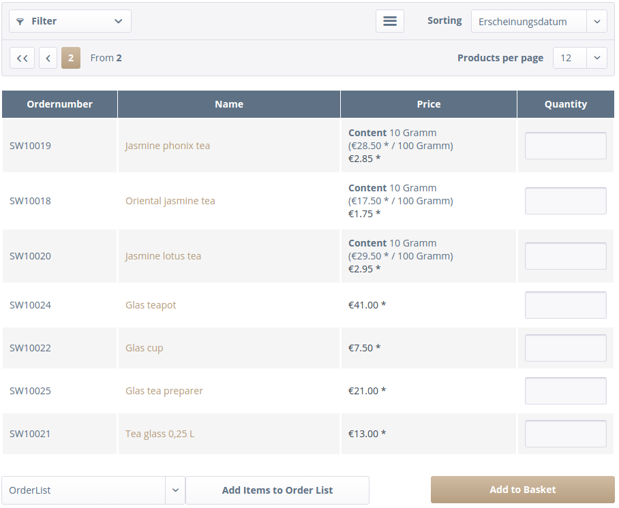Click the Name column header

click(228, 104)
